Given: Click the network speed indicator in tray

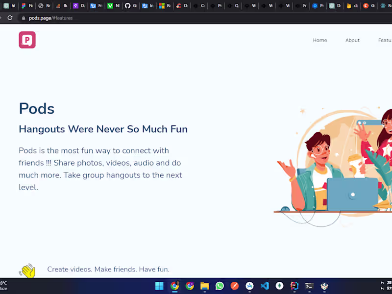Looking at the screenshot, I should (386, 286).
